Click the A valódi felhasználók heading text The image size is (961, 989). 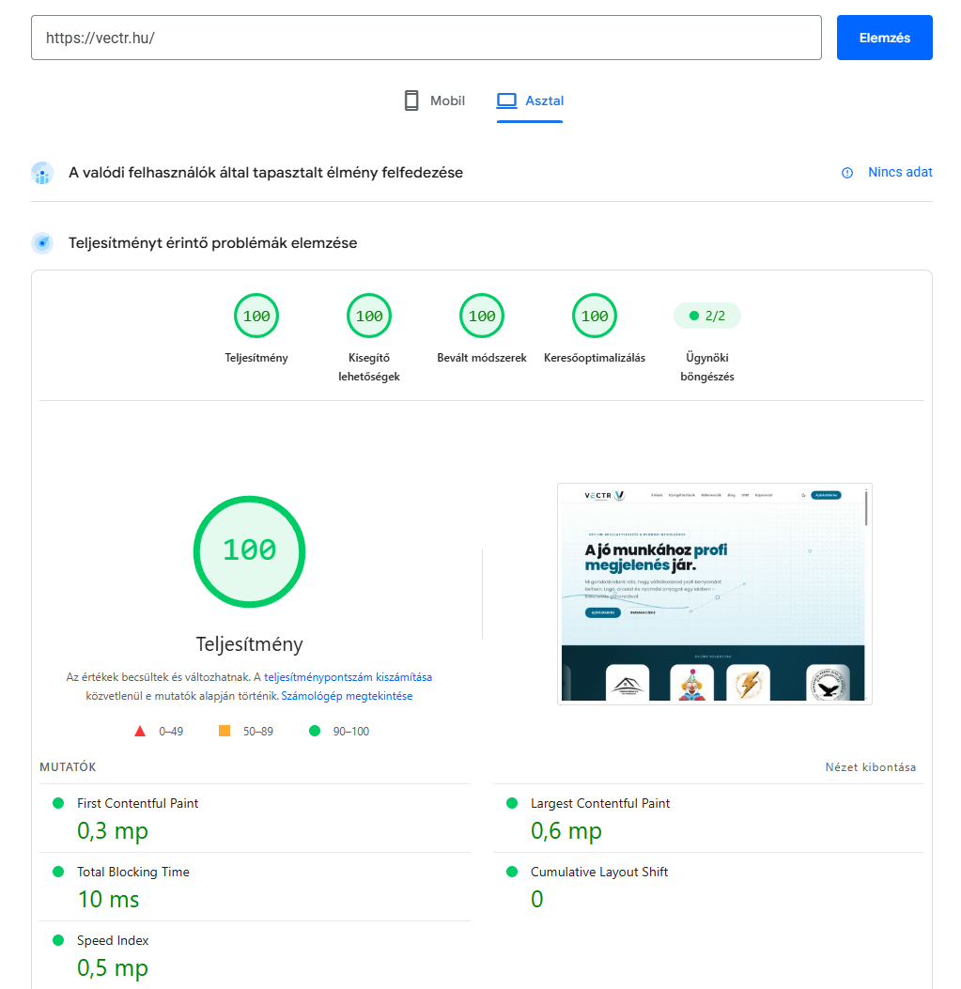(x=266, y=173)
